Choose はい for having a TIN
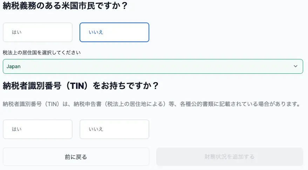Image resolution: width=308 pixels, height=170 pixels. click(37, 129)
